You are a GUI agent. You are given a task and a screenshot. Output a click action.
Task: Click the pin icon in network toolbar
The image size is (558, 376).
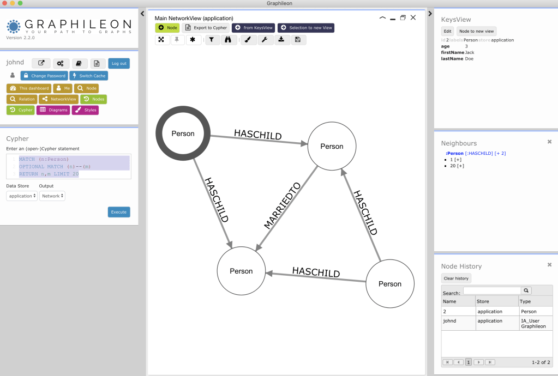point(178,40)
